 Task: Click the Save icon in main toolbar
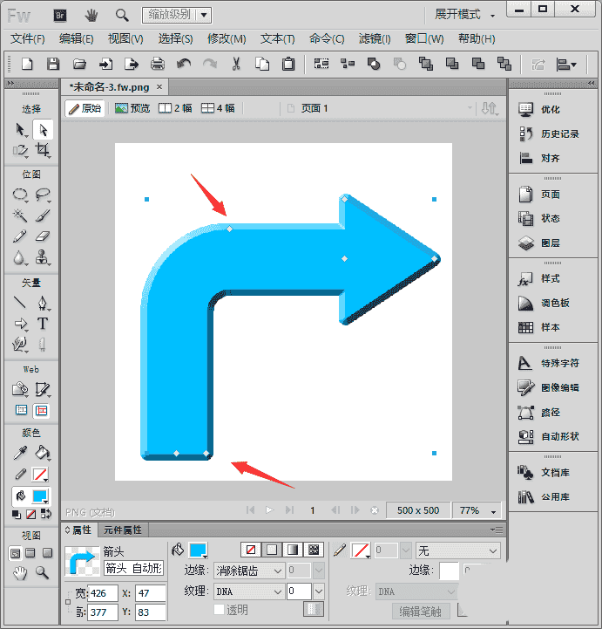point(53,64)
